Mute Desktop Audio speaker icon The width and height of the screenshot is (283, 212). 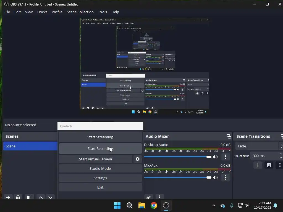(x=215, y=157)
